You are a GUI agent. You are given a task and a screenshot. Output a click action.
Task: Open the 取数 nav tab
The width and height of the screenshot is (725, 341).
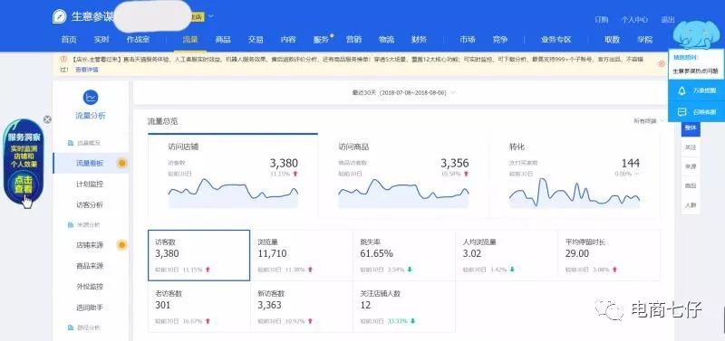(613, 40)
